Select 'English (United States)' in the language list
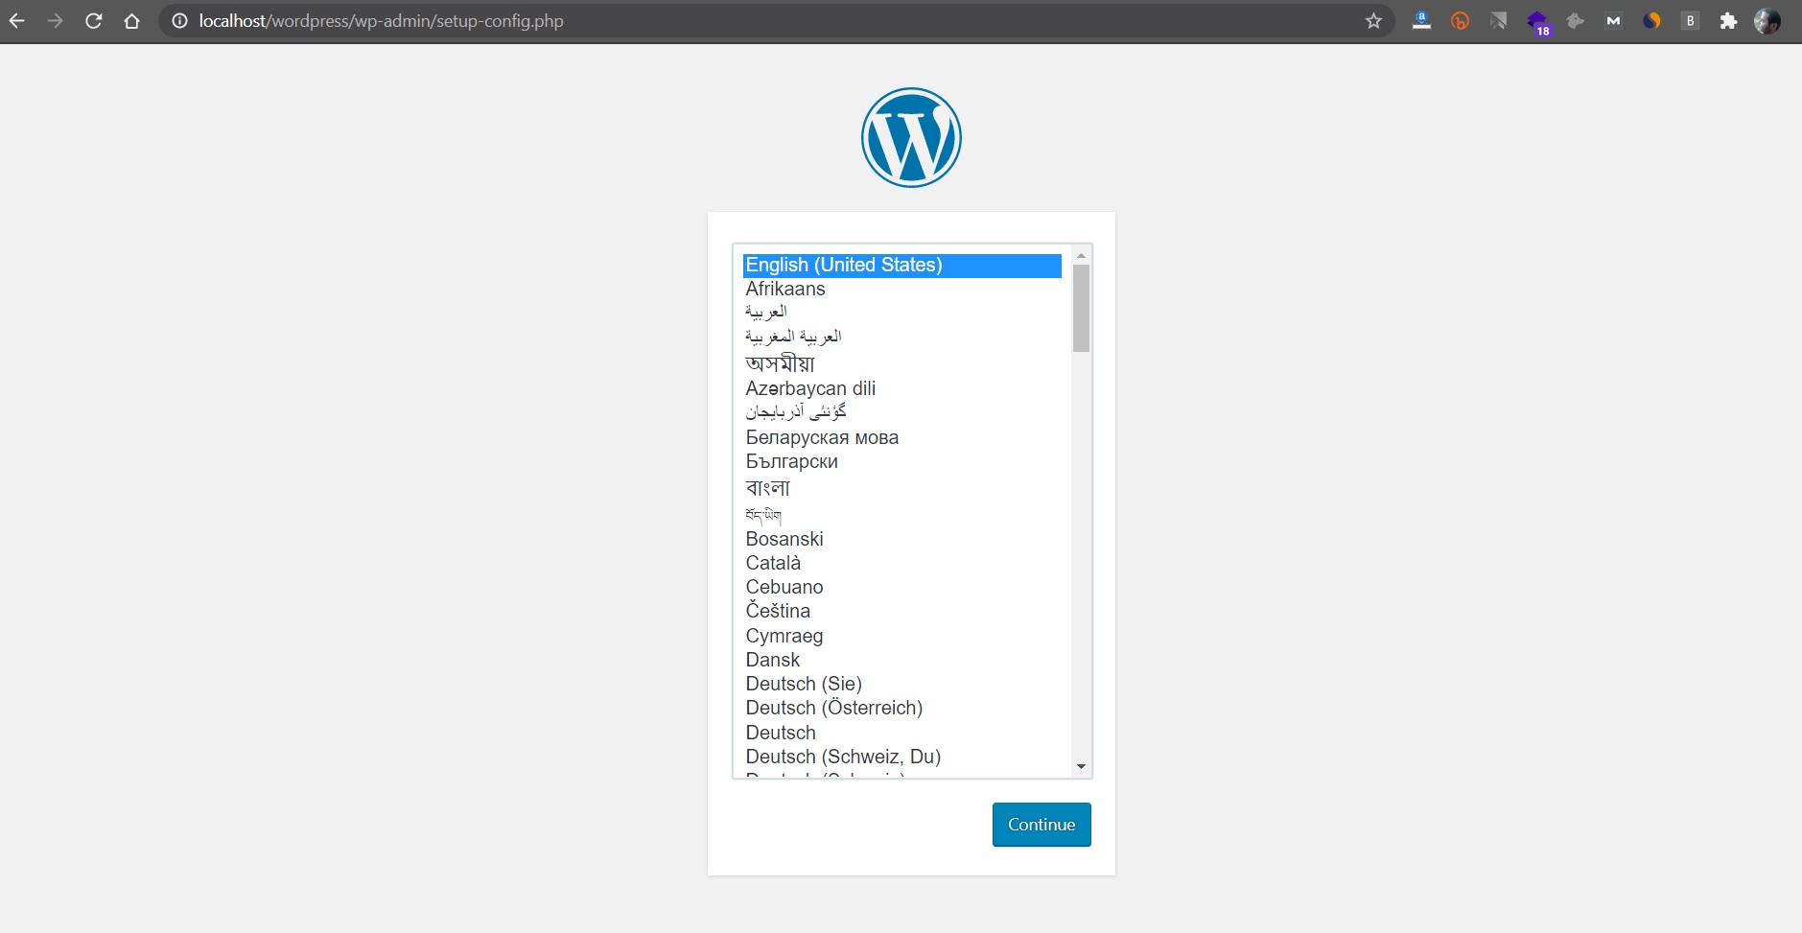The image size is (1802, 933). [x=902, y=266]
